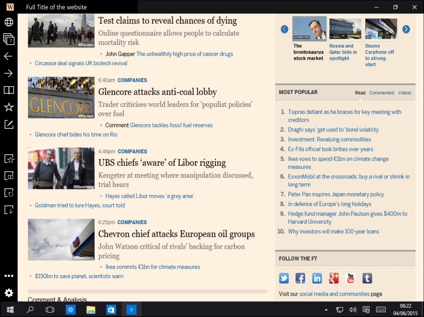The image size is (424, 317).
Task: Open 'Ex-Fifa official took bribes over years'
Action: [330, 149]
